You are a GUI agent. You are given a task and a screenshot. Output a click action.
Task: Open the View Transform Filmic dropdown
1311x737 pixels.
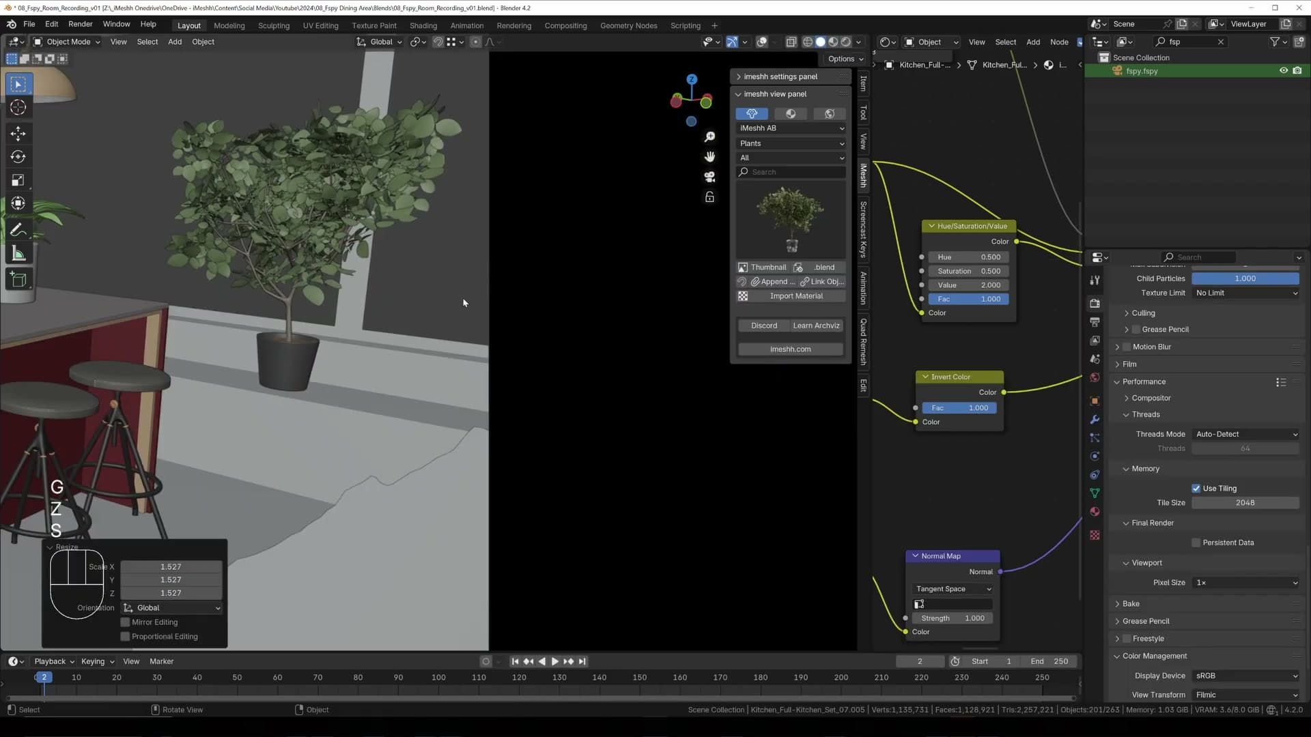tap(1245, 695)
